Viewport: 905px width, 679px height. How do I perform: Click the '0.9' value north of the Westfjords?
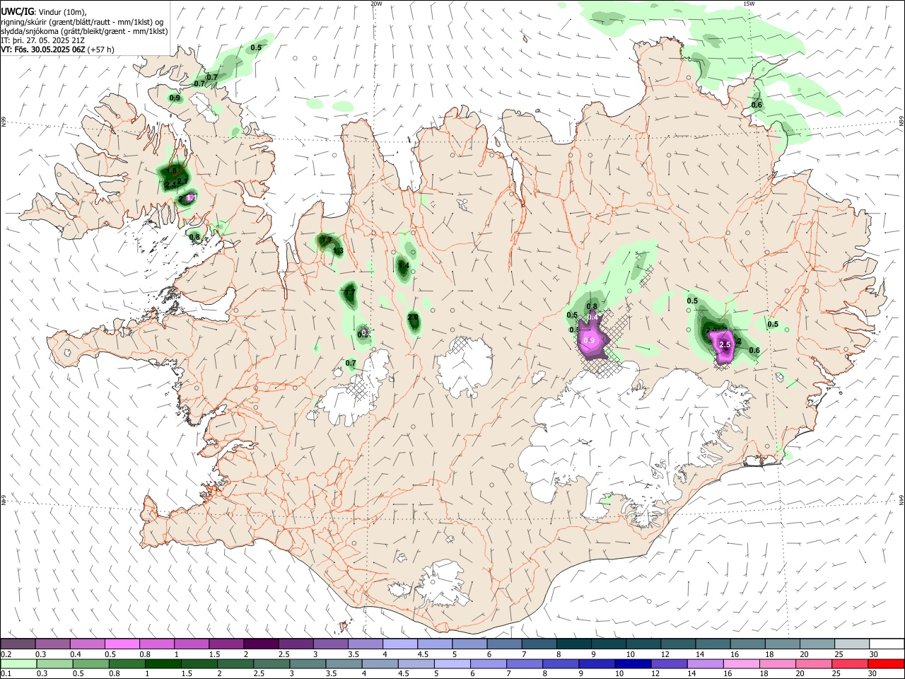(x=175, y=98)
